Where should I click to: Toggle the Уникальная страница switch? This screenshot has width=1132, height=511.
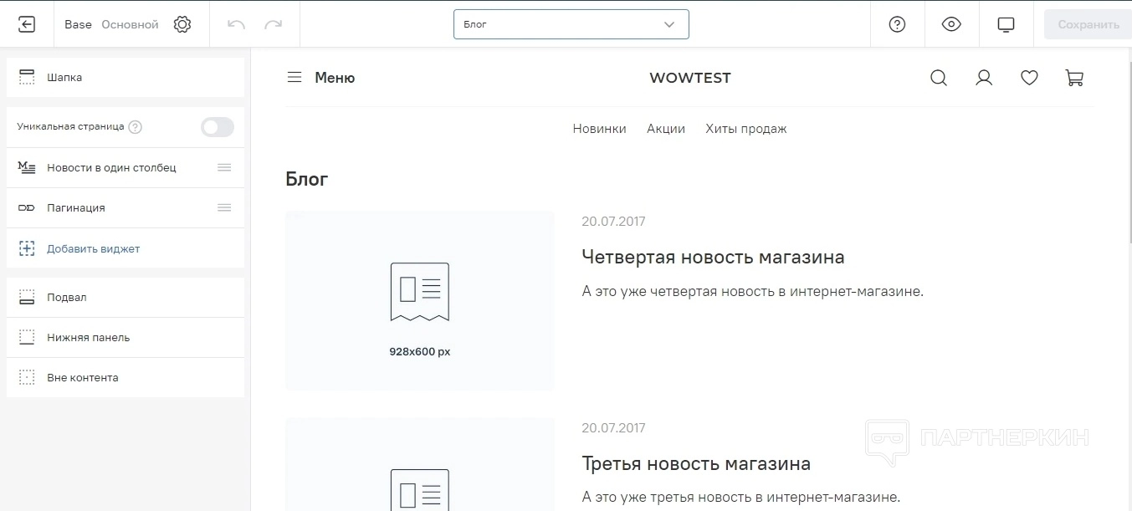[x=218, y=127]
